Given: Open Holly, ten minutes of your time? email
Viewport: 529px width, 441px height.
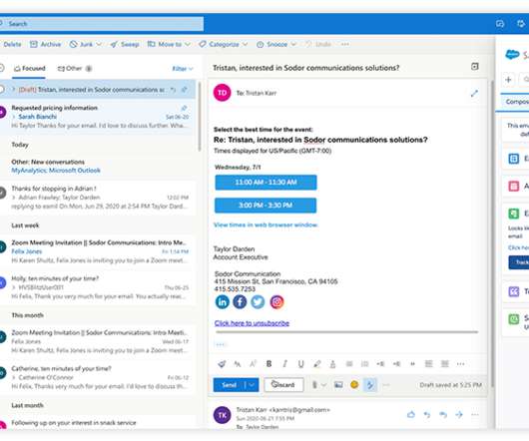Looking at the screenshot, I should click(98, 287).
